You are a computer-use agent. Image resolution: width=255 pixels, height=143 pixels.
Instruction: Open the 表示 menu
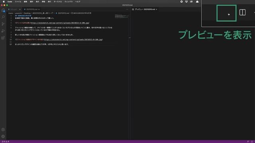(x=37, y=2)
